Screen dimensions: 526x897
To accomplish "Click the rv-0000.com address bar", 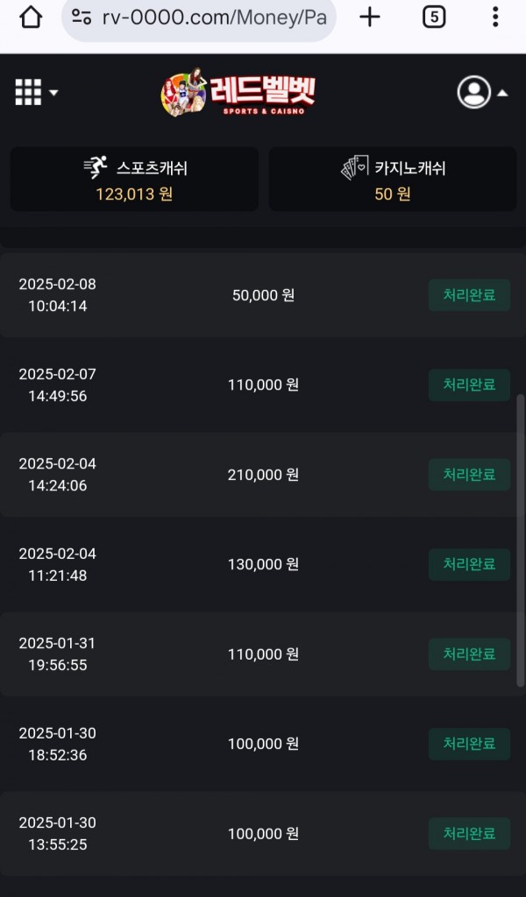I will [210, 18].
